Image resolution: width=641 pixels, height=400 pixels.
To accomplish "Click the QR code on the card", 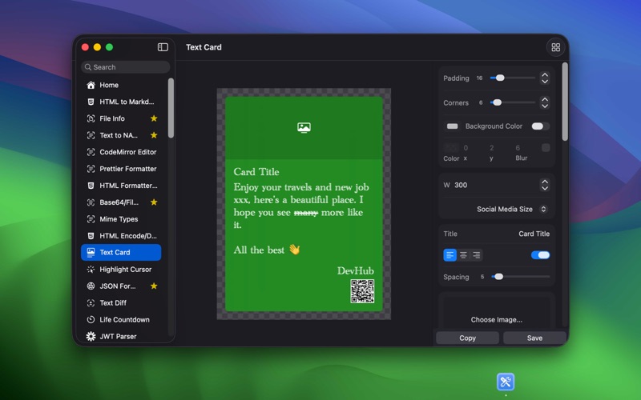I will pyautogui.click(x=362, y=291).
